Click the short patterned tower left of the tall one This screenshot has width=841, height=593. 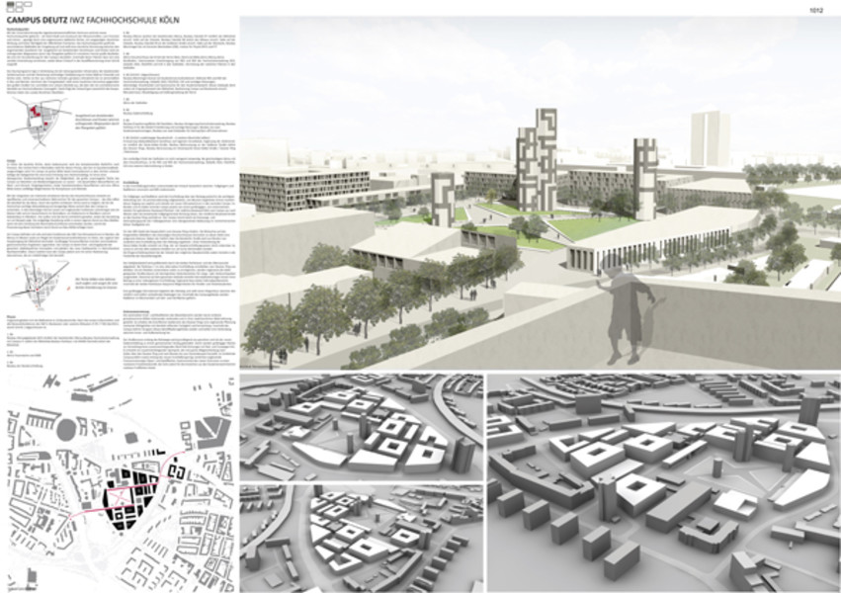tap(444, 198)
